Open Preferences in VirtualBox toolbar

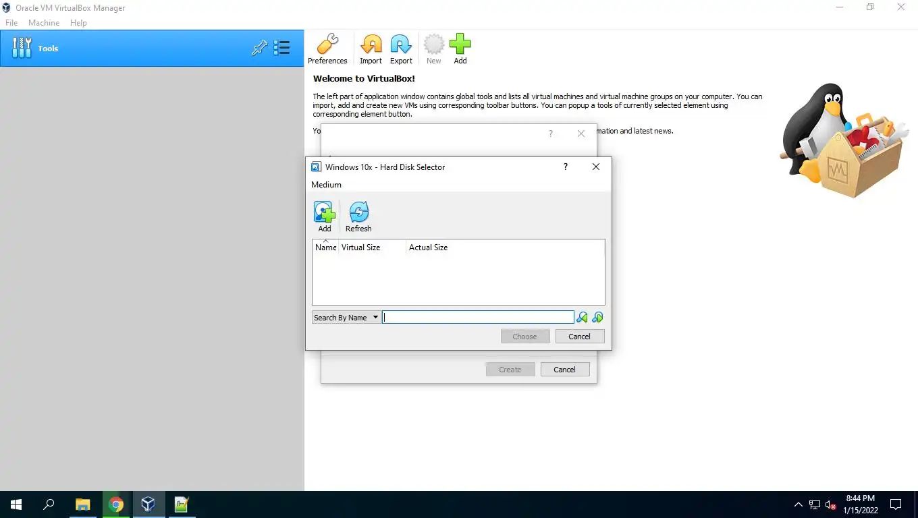327,49
